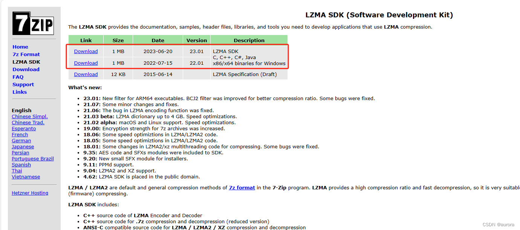520x230 pixels.
Task: Click the 9.11 PPMd support entry
Action: point(109,165)
